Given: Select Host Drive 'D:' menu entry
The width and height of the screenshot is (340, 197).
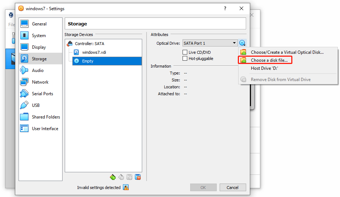Looking at the screenshot, I should [288, 68].
